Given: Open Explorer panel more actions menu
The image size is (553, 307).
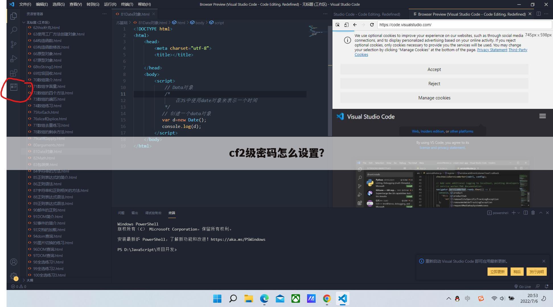Looking at the screenshot, I should coord(104,14).
